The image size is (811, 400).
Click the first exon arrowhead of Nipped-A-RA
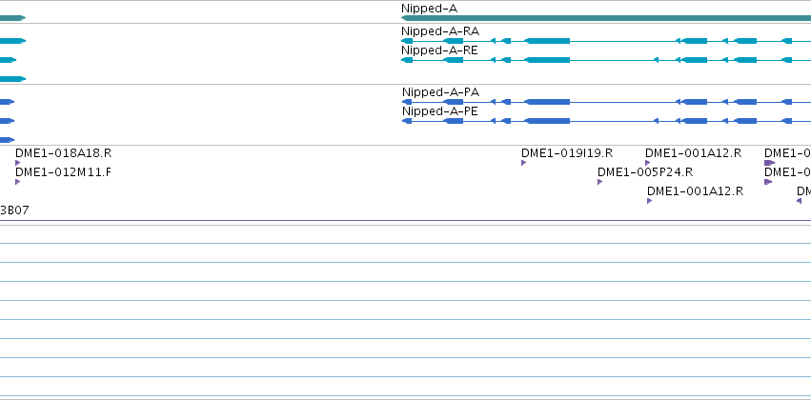click(407, 41)
